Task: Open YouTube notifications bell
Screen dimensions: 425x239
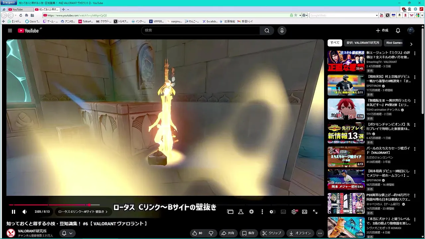Action: point(398,31)
